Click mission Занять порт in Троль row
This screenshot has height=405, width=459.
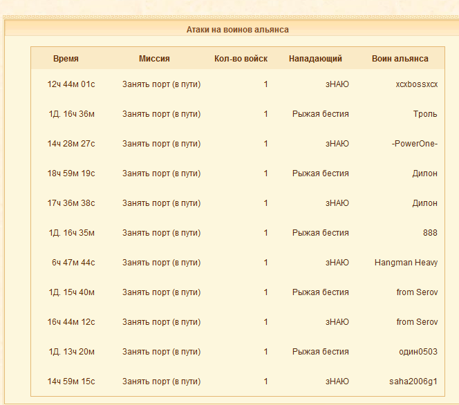coord(161,114)
